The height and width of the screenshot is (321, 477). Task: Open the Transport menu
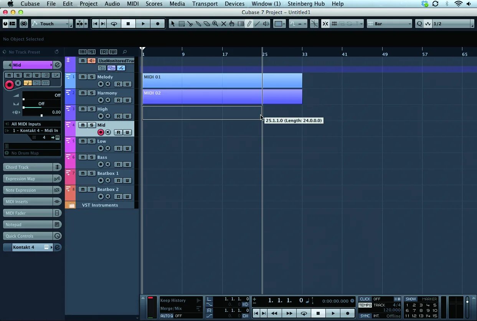[x=205, y=4]
